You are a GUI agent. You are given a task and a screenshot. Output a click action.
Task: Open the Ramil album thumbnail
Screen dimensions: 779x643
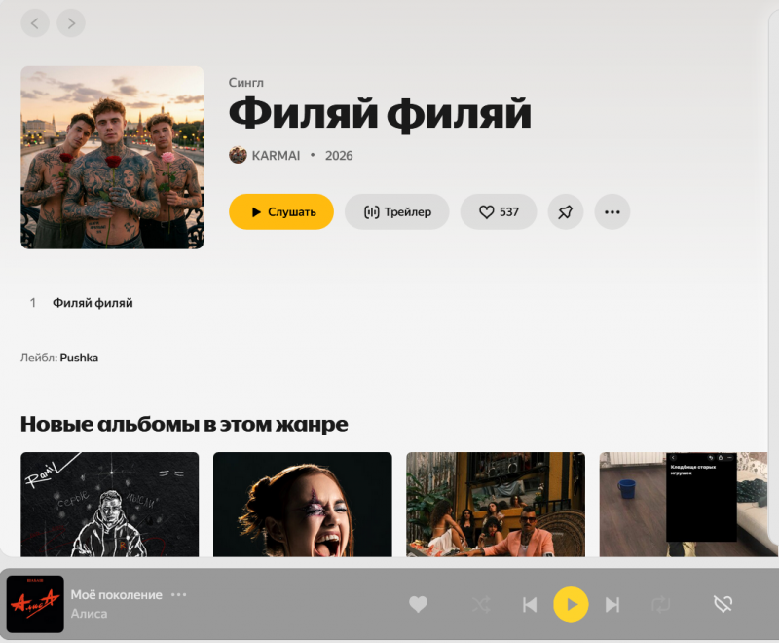click(x=109, y=504)
